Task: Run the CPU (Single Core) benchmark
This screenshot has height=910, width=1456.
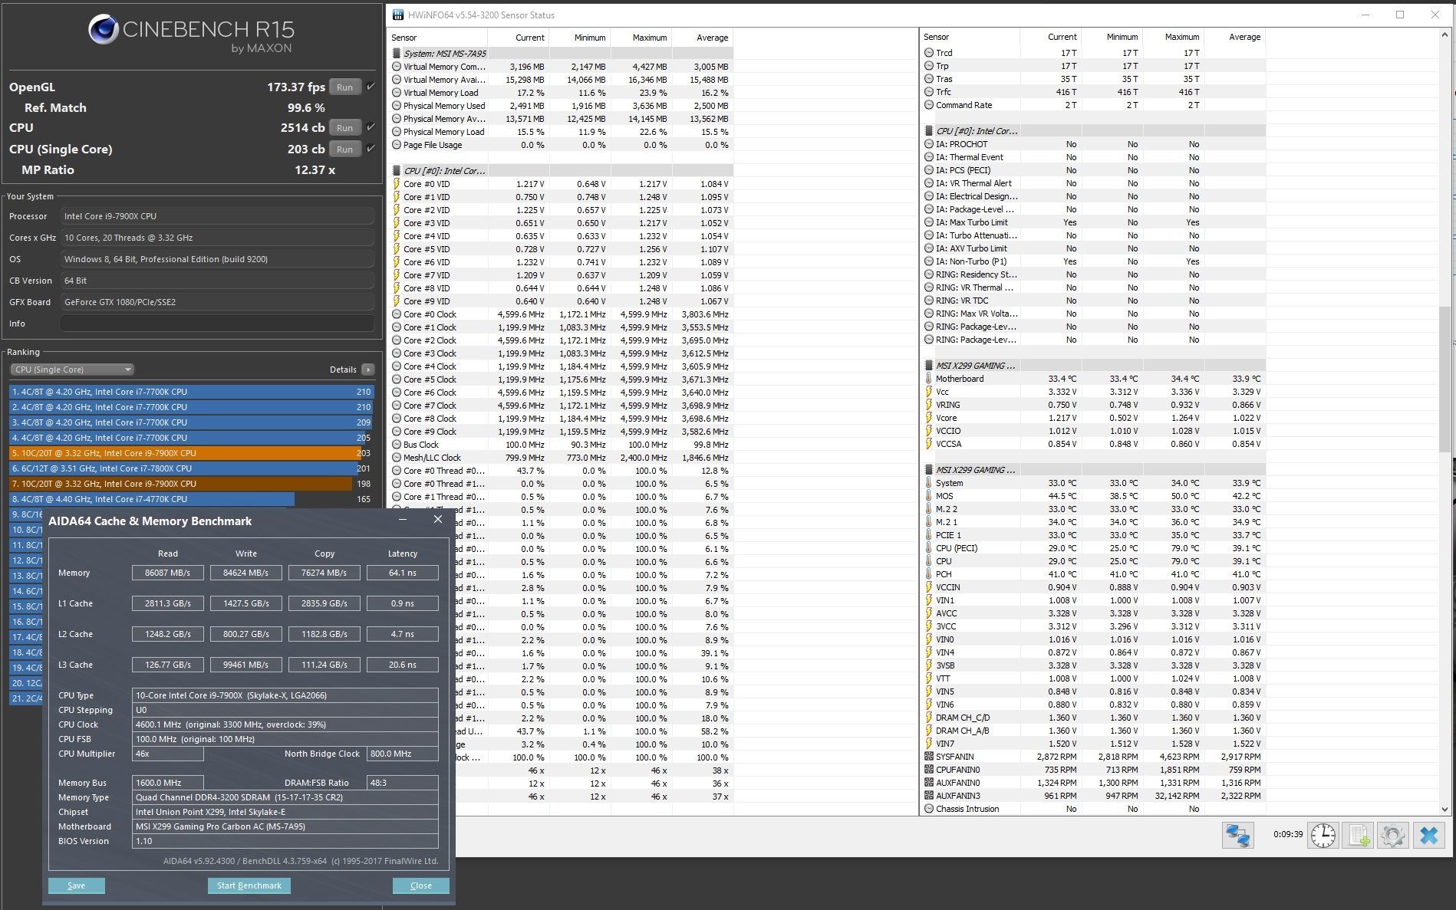Action: [x=345, y=149]
